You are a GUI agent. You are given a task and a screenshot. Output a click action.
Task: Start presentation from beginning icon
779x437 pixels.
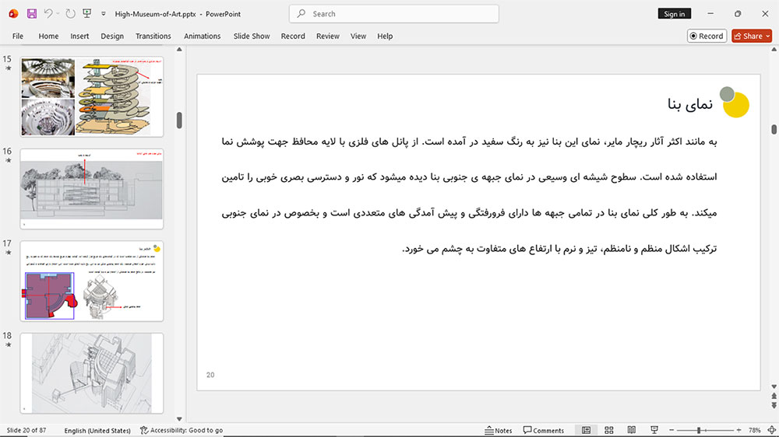[x=87, y=14]
